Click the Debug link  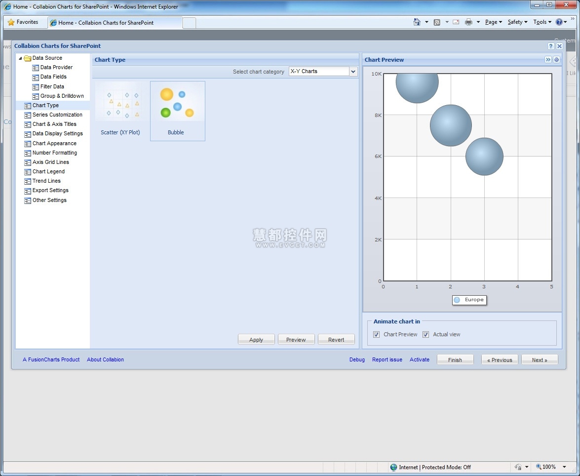357,360
